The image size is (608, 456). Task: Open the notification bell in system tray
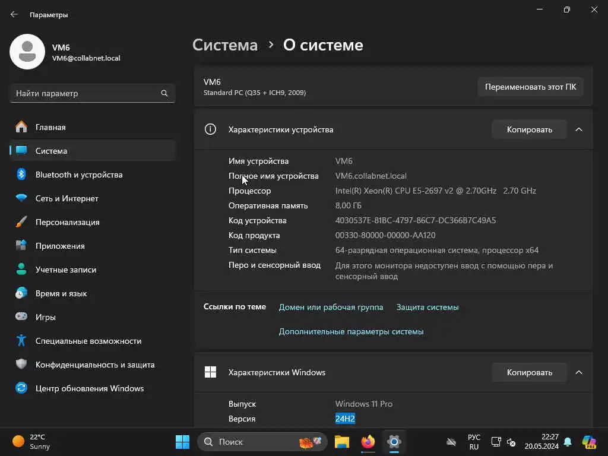pos(568,442)
